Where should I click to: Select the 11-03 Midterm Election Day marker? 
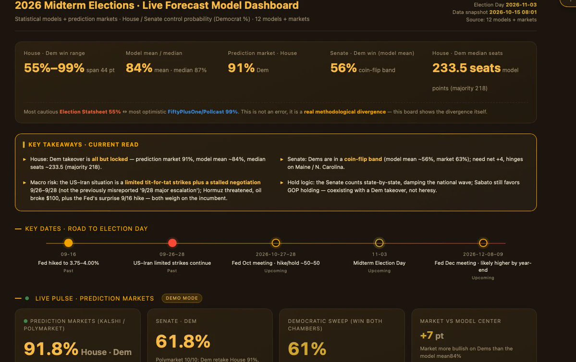tap(380, 243)
